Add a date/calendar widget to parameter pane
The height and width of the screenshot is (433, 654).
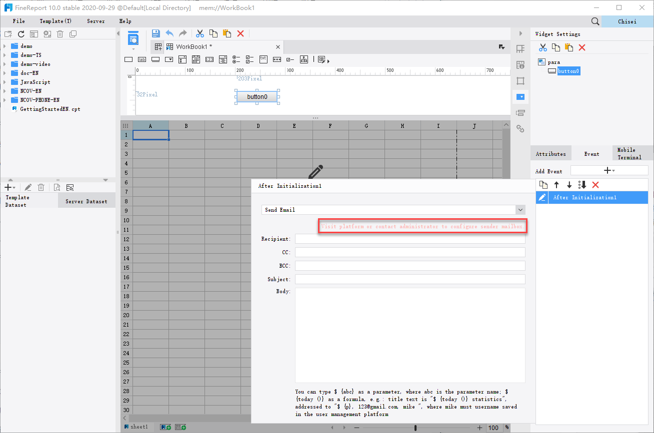196,59
